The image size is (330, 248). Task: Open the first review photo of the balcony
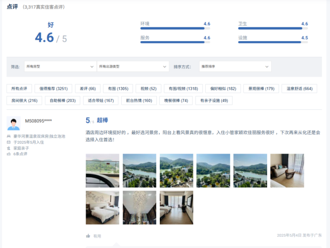pyautogui.click(x=102, y=171)
